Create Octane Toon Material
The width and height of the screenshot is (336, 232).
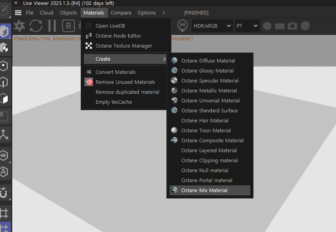tap(210, 130)
